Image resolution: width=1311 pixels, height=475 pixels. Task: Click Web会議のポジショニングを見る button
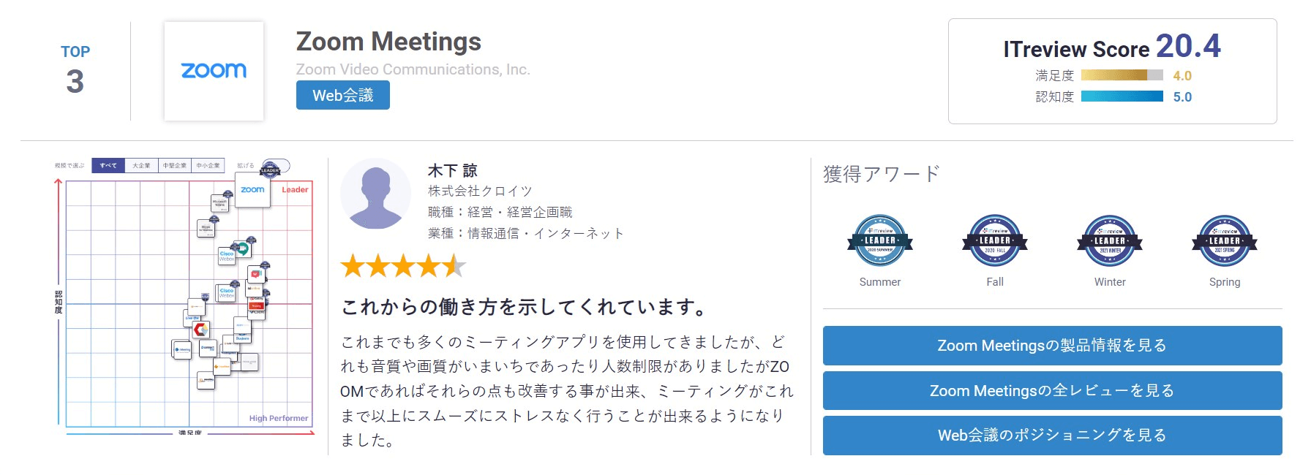[x=1051, y=436]
